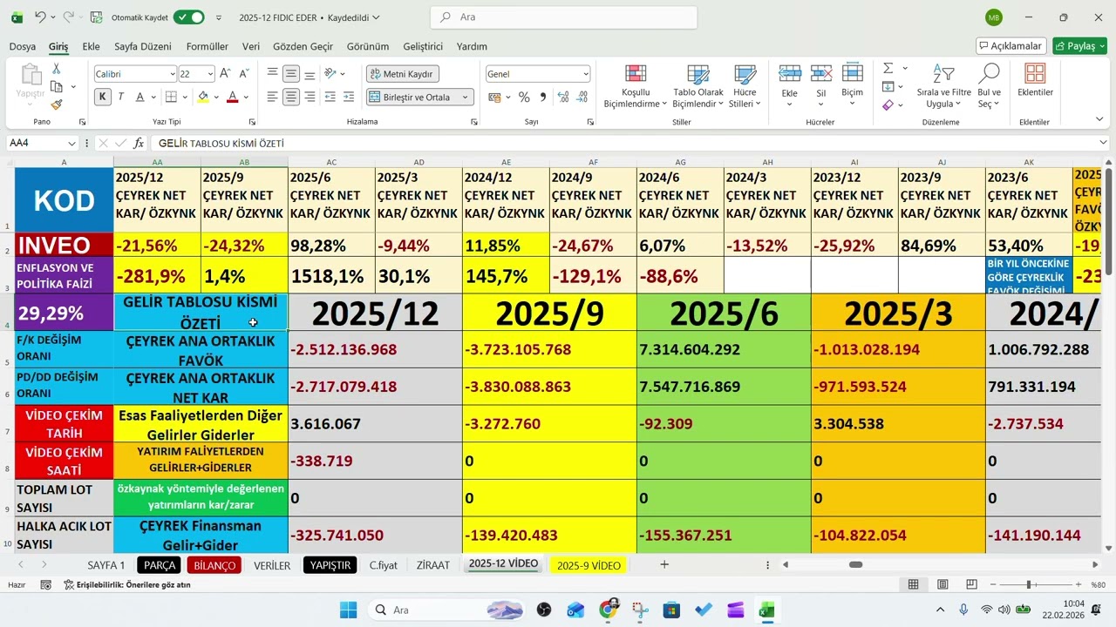Screen dimensions: 1116x627
Task: Click the Paylaş share button
Action: pyautogui.click(x=1079, y=46)
